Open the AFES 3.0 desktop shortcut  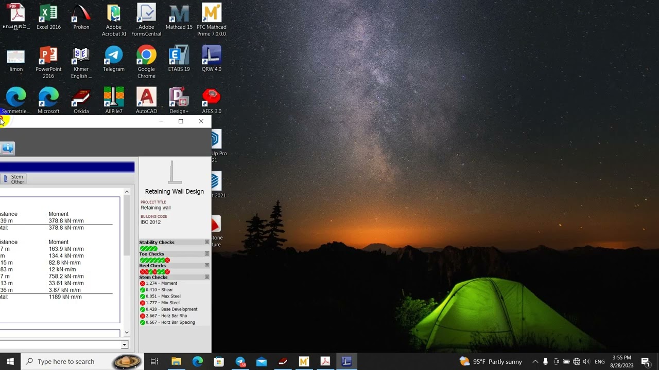[x=212, y=101]
